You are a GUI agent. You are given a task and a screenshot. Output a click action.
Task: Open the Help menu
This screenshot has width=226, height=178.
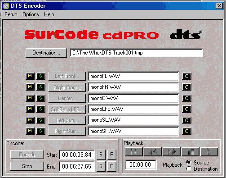(49, 14)
